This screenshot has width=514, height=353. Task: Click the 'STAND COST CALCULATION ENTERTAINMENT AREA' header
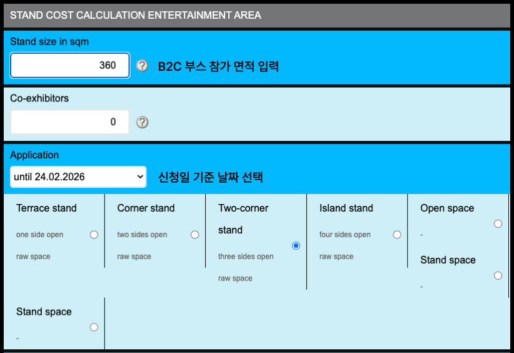click(x=136, y=15)
